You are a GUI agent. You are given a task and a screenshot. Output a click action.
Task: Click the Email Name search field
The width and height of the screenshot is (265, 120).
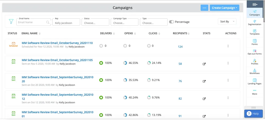coord(32,22)
